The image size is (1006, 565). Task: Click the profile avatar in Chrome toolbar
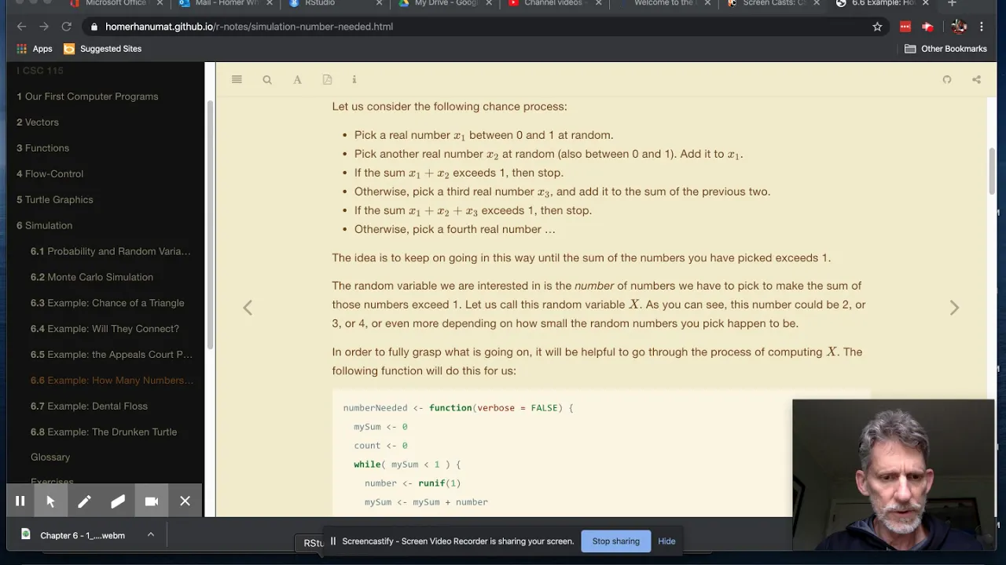click(x=958, y=27)
